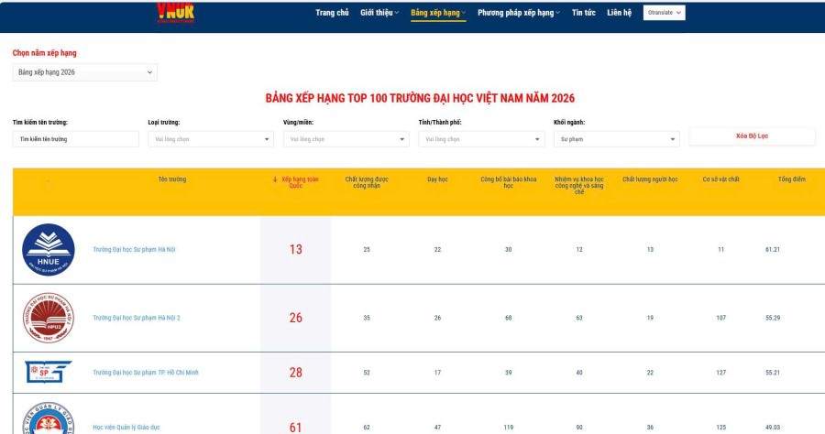Click the HCMC University of Education logo
The width and height of the screenshot is (825, 434).
click(49, 373)
